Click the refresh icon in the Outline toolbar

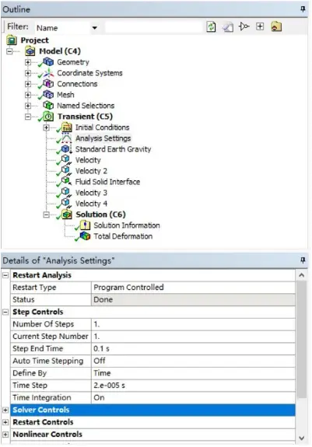[x=211, y=26]
